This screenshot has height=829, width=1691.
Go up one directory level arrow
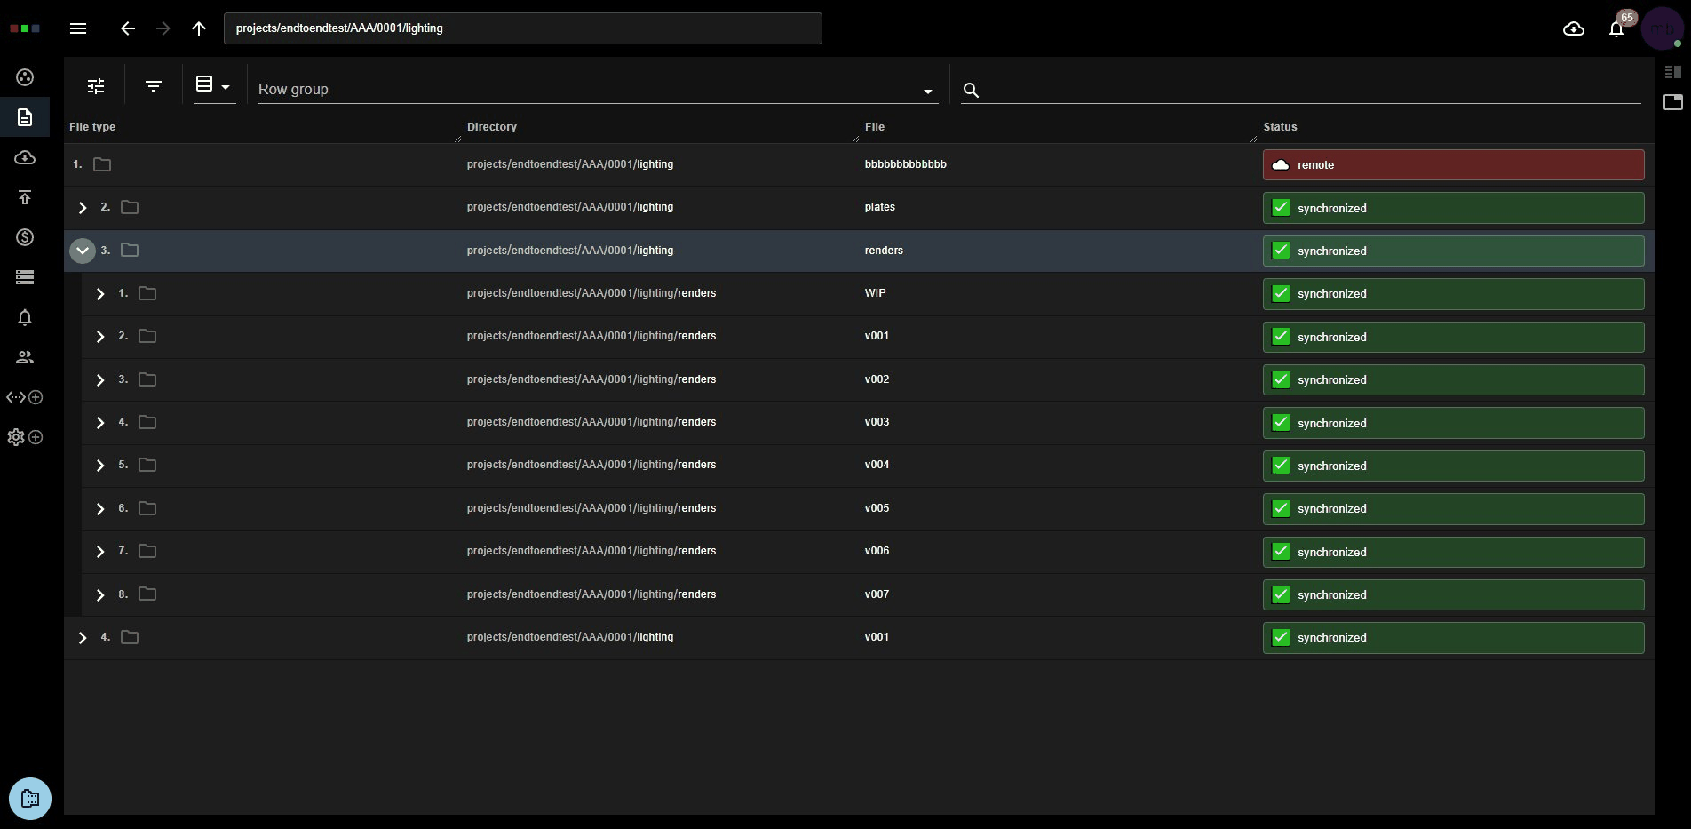pos(199,28)
